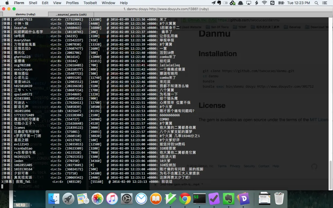Screen dimensions: 333x208
Task: Open Dash purple D icon
Action: click(243, 199)
